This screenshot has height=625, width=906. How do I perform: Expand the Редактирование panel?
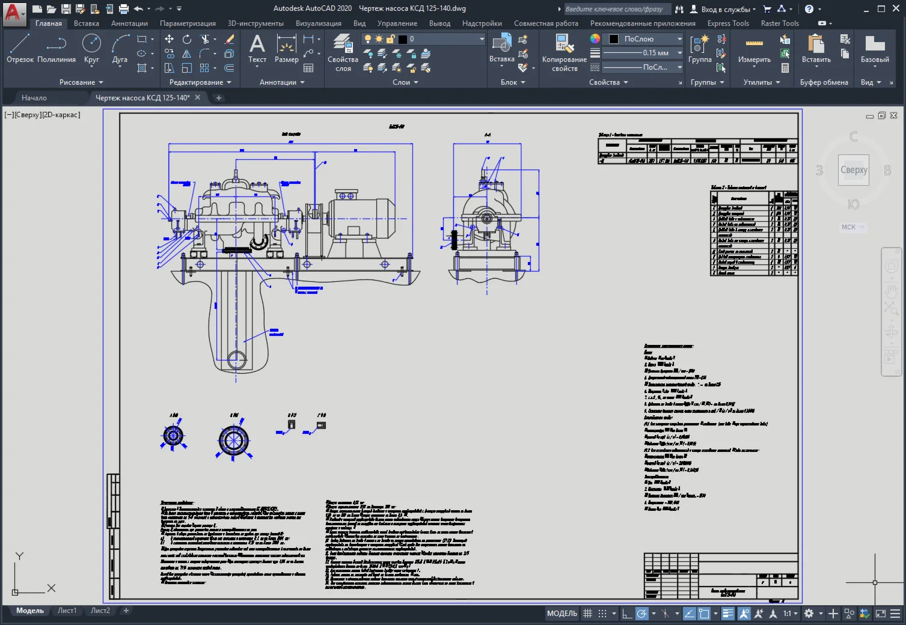click(x=200, y=82)
